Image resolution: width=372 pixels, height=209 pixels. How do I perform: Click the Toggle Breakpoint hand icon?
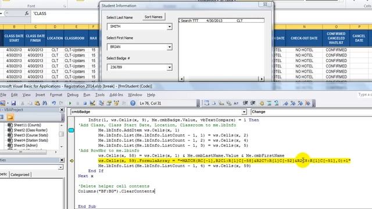tap(262, 103)
